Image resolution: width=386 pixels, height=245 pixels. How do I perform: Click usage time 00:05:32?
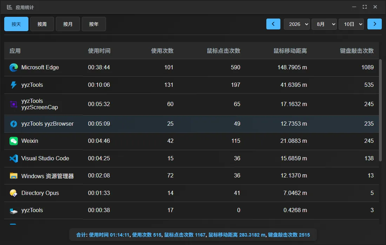pyautogui.click(x=99, y=104)
